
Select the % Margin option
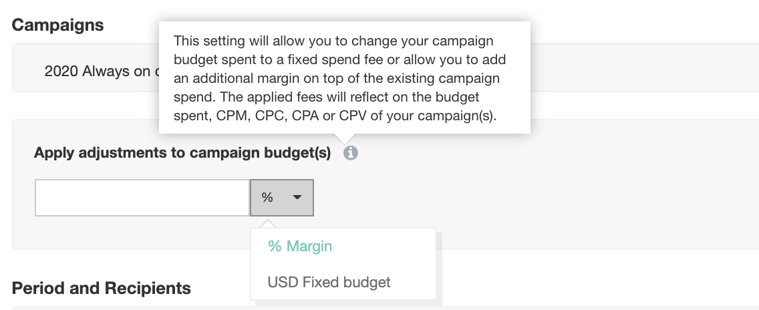pos(300,246)
